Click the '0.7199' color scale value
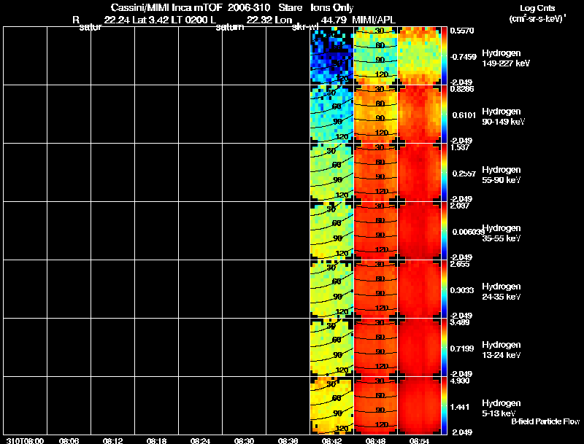 (462, 348)
